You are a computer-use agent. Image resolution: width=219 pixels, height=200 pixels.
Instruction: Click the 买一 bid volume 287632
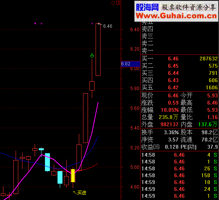(x=208, y=59)
